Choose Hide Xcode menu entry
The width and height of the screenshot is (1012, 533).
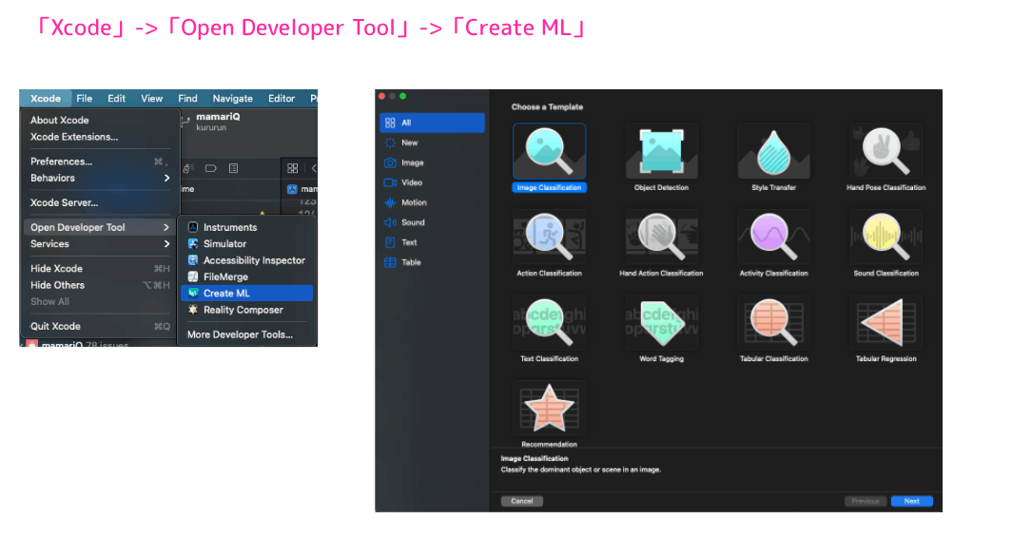click(x=100, y=268)
